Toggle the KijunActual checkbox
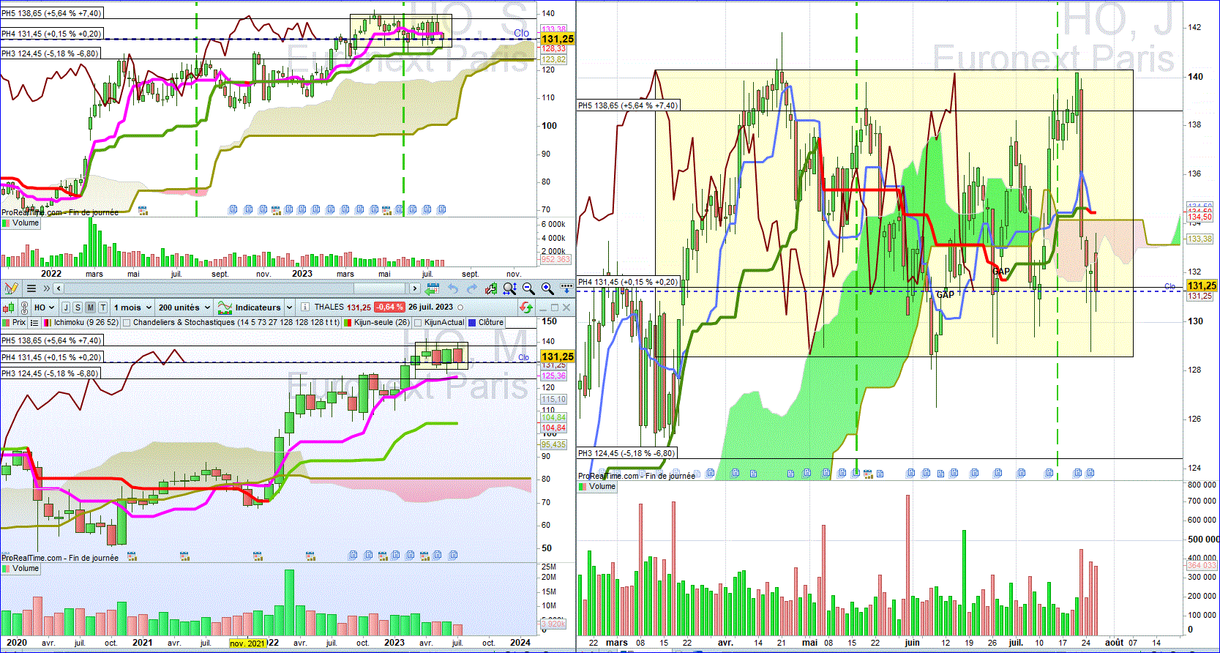This screenshot has height=653, width=1220. point(419,322)
